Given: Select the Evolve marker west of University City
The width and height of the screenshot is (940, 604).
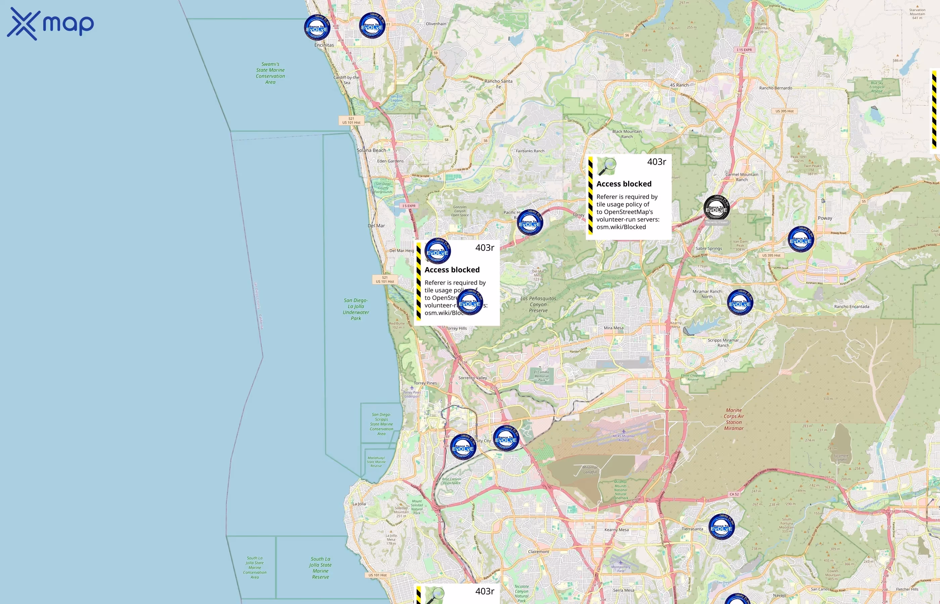Looking at the screenshot, I should pos(463,447).
